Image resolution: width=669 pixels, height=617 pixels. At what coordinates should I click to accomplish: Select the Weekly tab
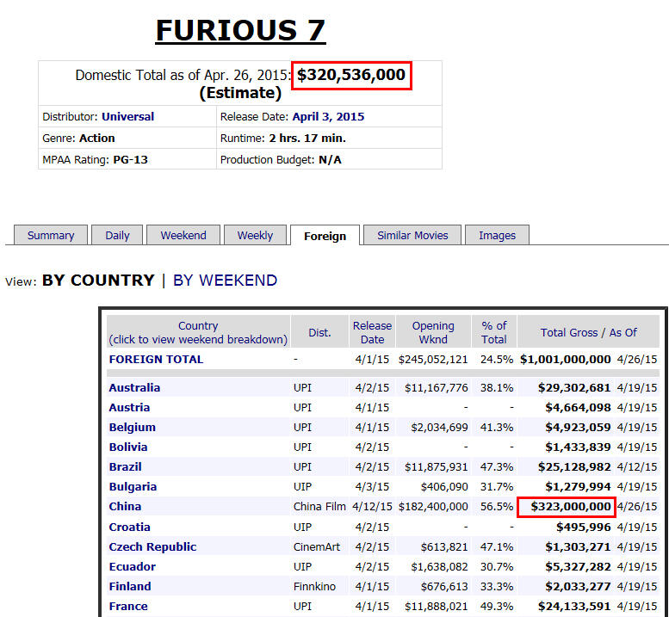(255, 236)
